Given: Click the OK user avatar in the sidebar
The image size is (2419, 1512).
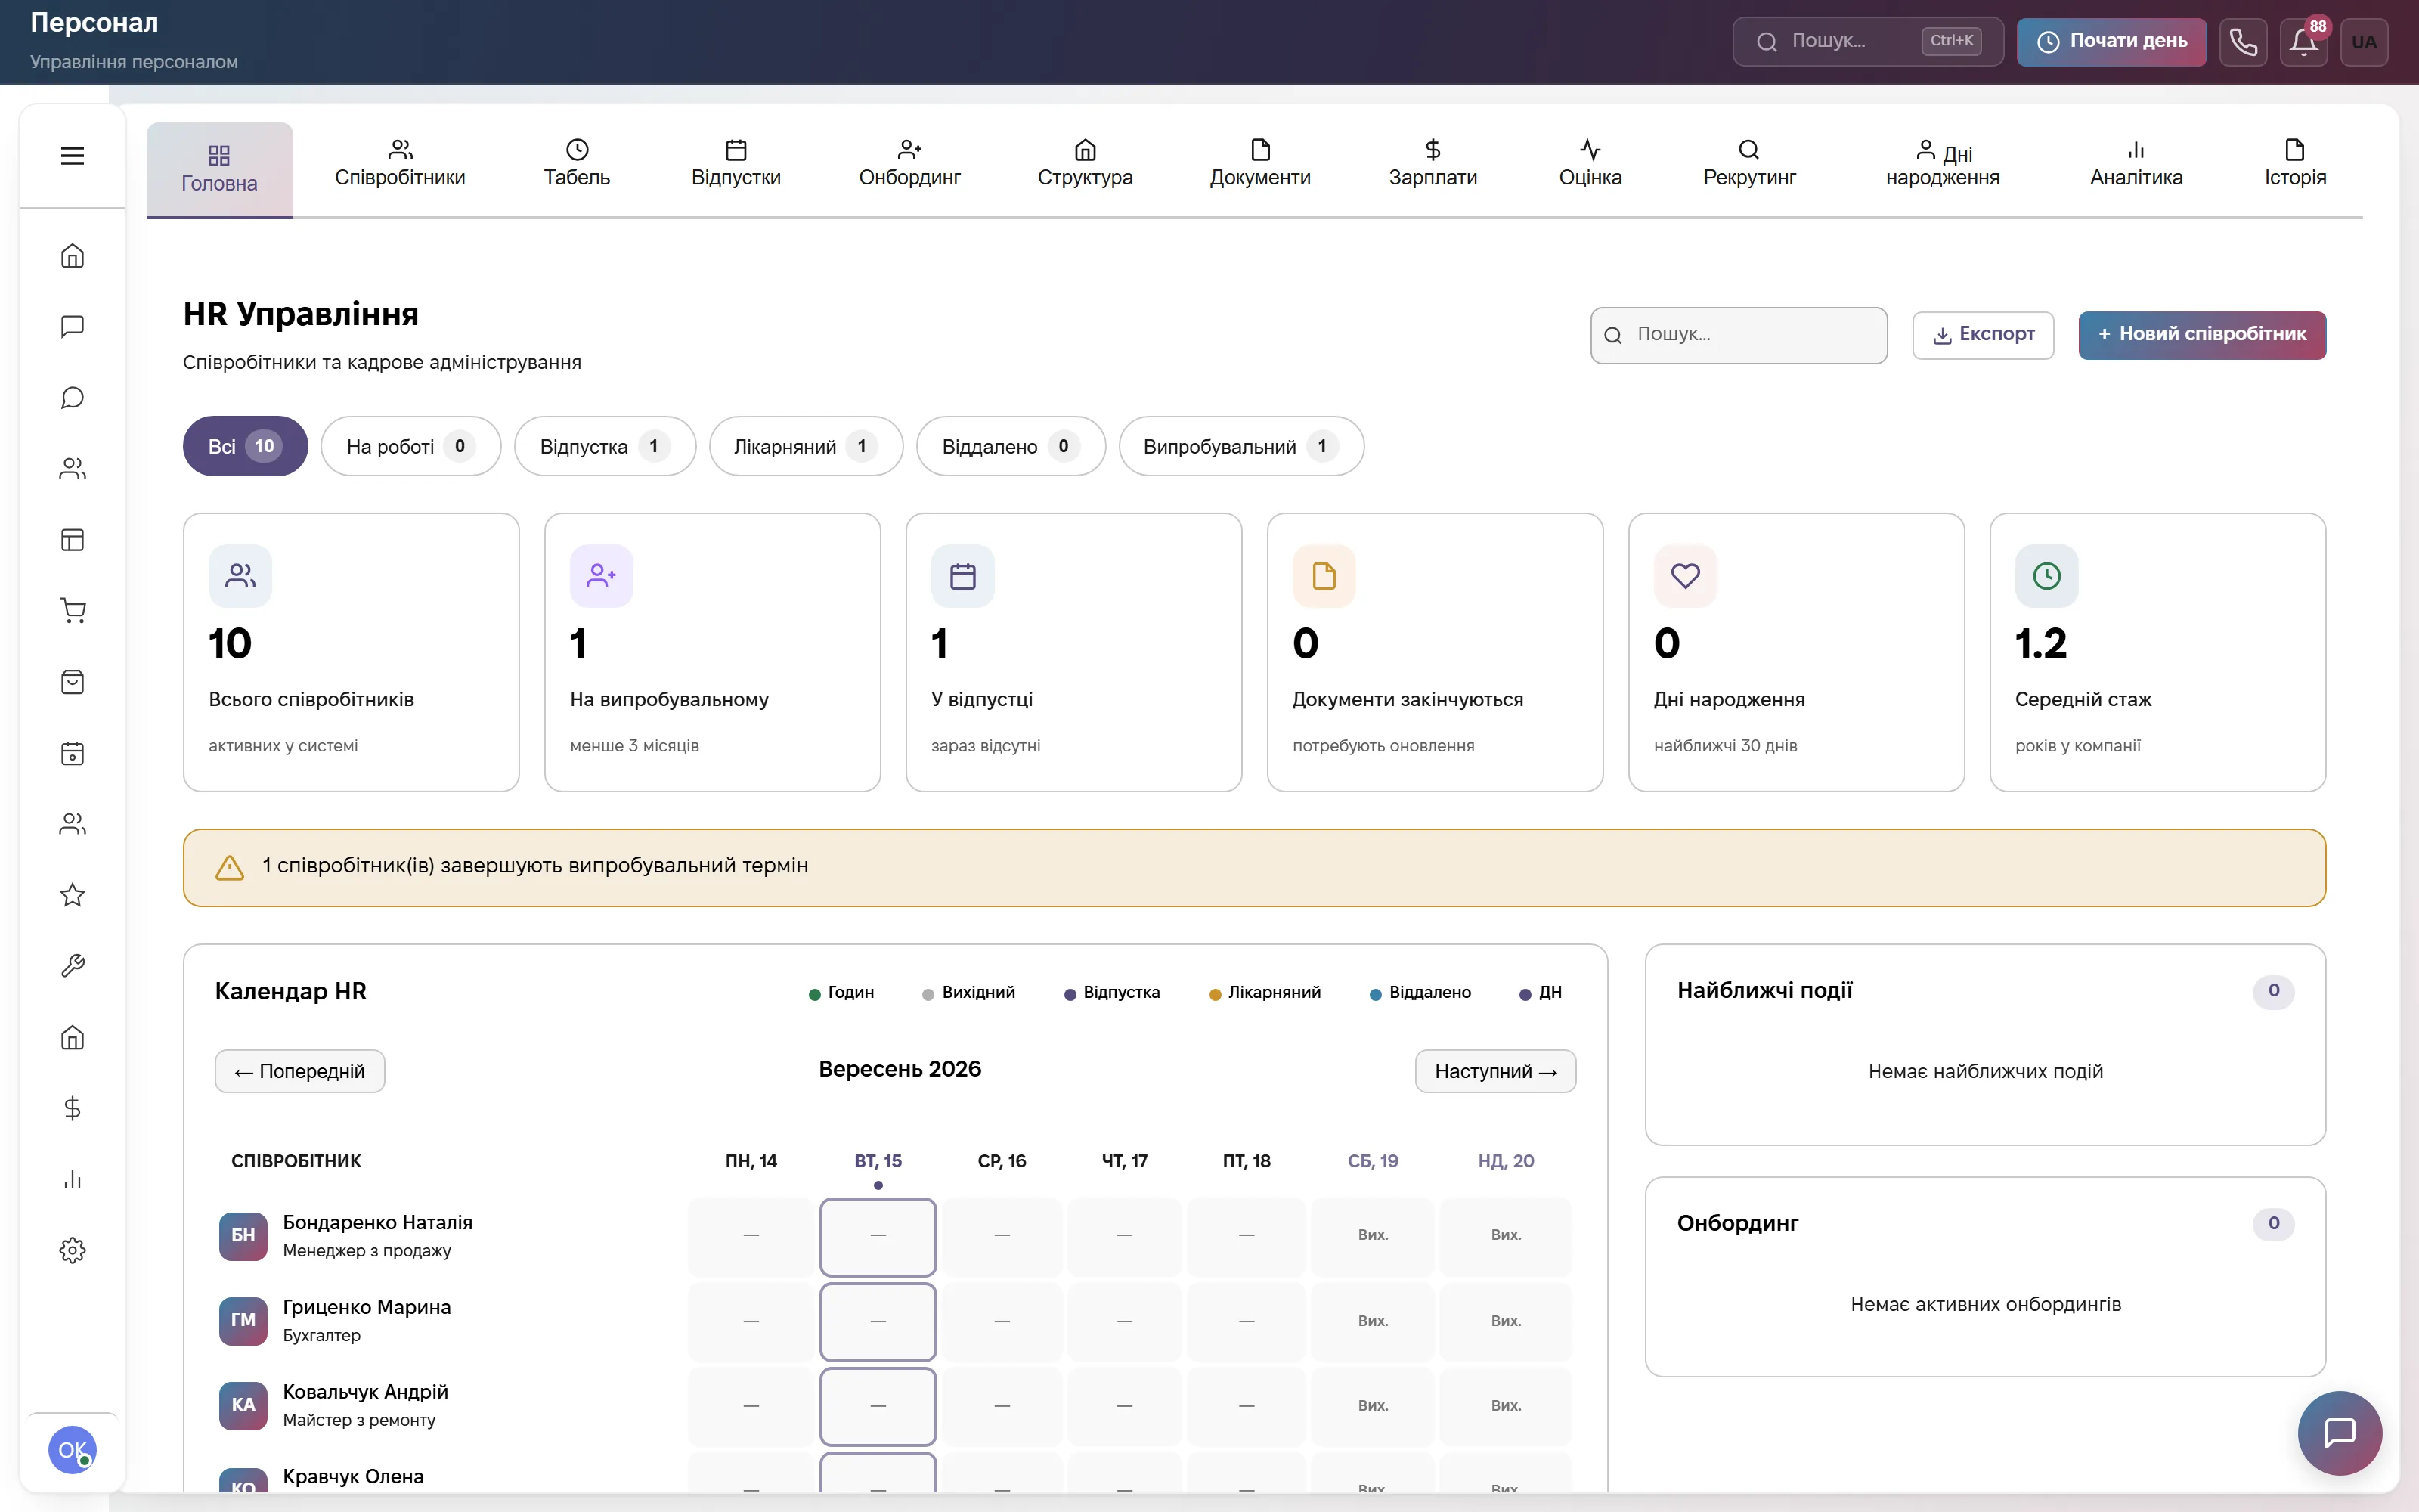Looking at the screenshot, I should pyautogui.click(x=72, y=1450).
